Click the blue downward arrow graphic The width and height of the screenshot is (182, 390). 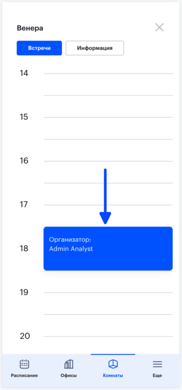(x=105, y=196)
